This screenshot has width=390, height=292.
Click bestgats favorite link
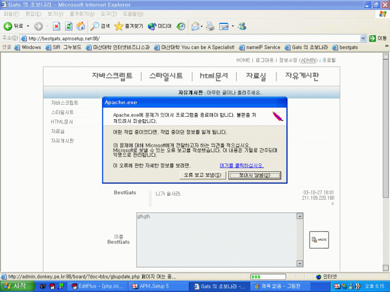tap(345, 47)
